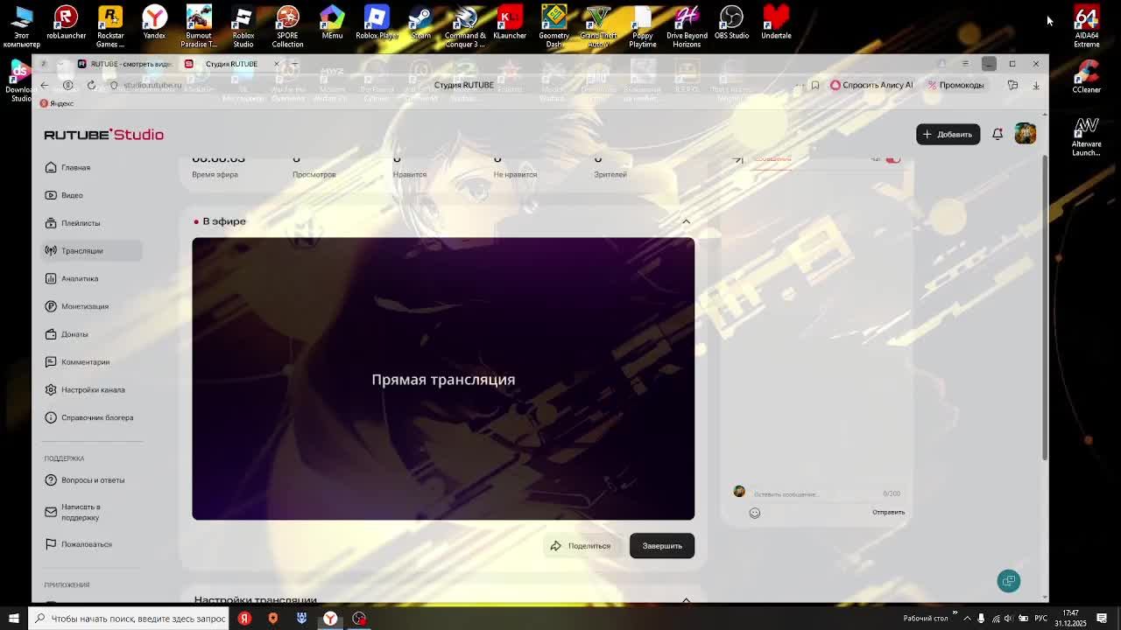
Task: Click the Настройки канала gear icon
Action: coord(51,389)
